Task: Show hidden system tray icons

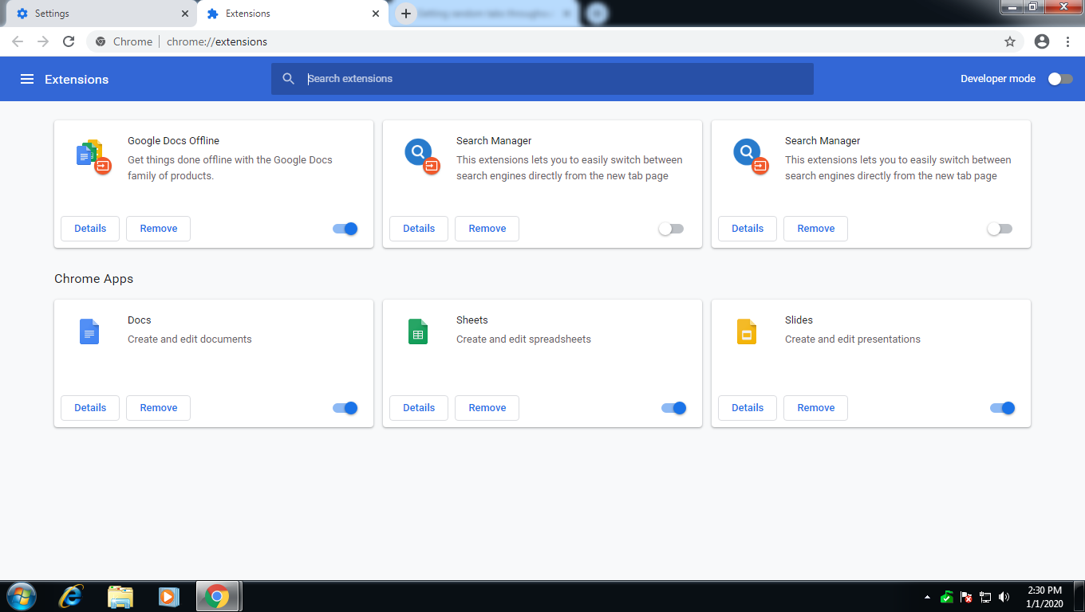Action: (927, 597)
